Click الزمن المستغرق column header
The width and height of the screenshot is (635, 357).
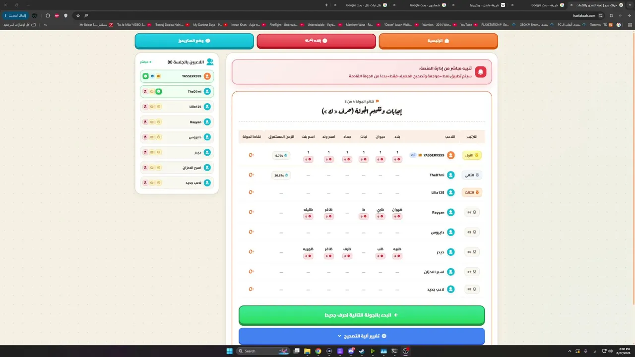281,136
